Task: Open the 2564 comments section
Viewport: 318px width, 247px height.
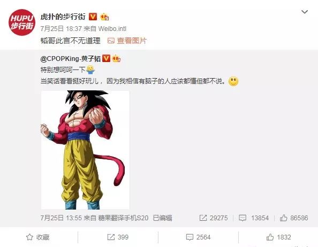Action: point(198,237)
